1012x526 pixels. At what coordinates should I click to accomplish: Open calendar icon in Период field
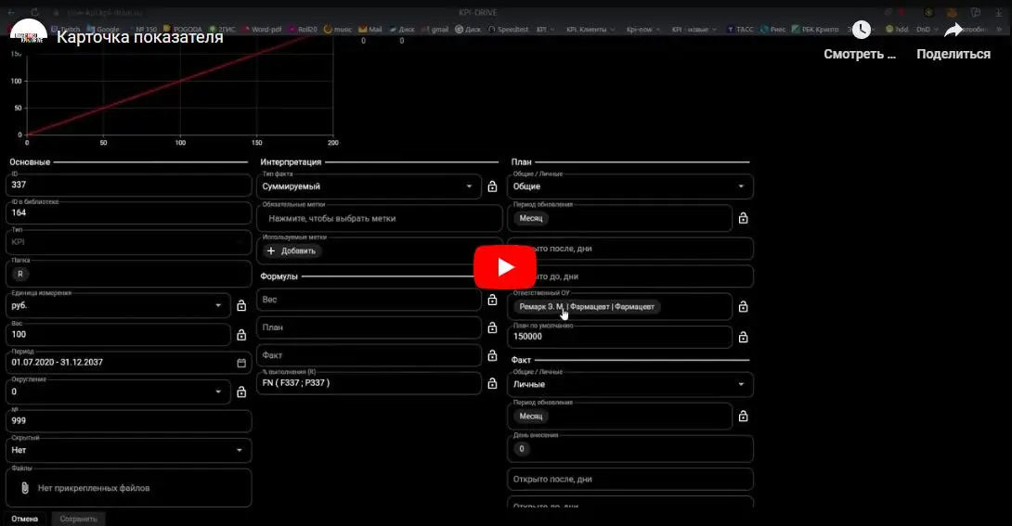click(241, 363)
